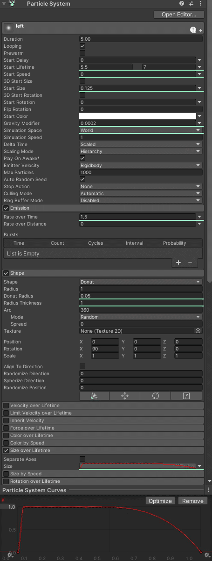The image size is (212, 561).
Task: Click the Open Editor button
Action: pyautogui.click(x=179, y=15)
